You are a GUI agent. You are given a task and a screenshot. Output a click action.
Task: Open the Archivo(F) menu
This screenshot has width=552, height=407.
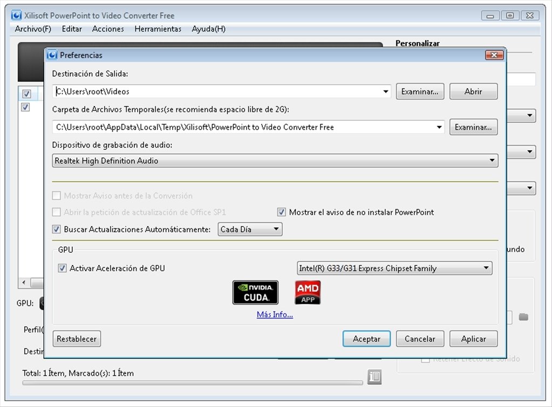(33, 29)
